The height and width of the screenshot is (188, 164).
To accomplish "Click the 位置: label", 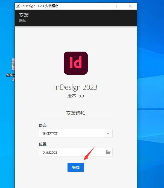I will pos(43,144).
